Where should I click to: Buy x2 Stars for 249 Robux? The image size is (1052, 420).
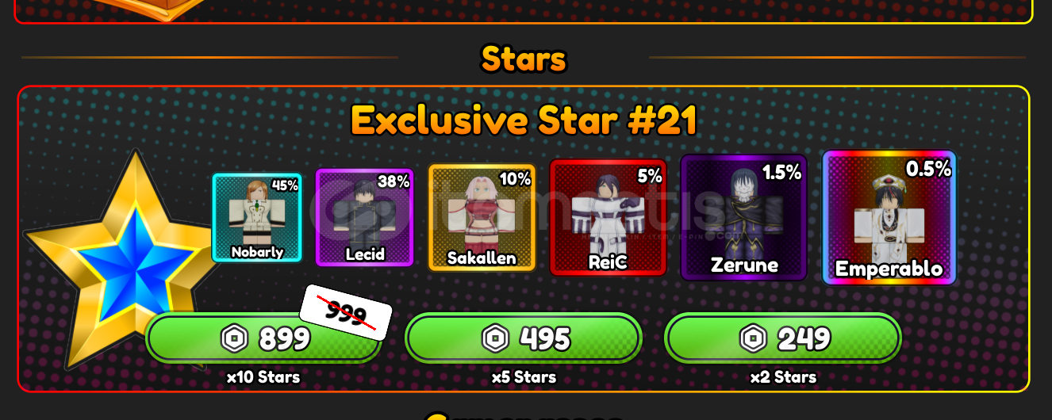(x=783, y=338)
